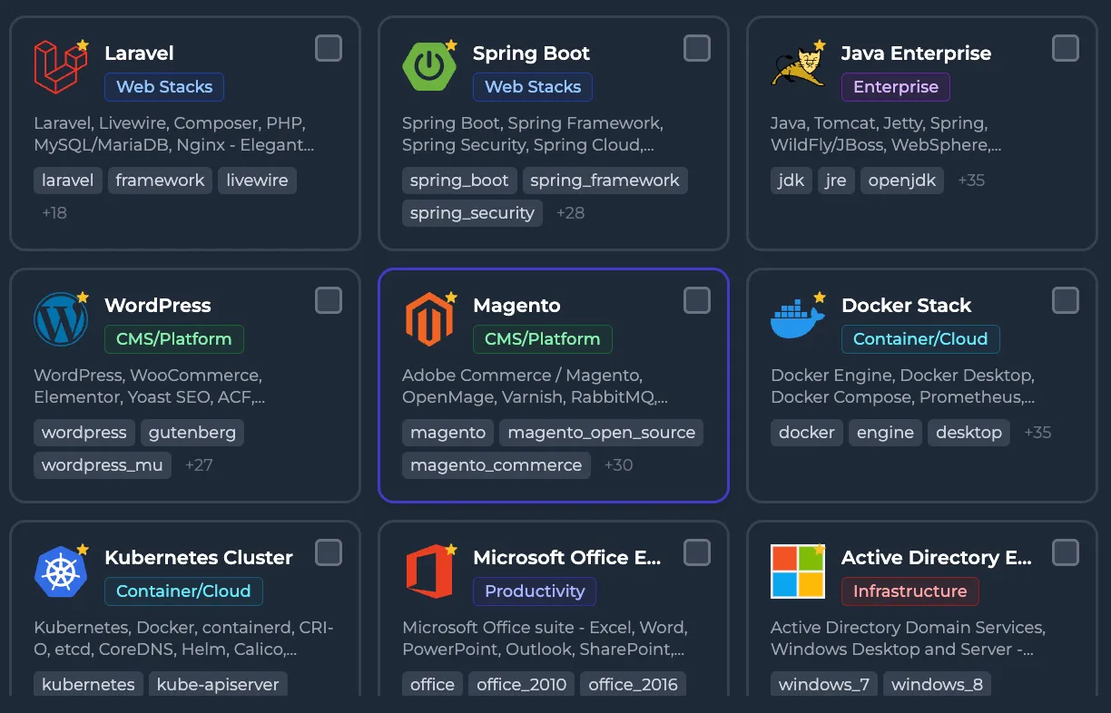Viewport: 1111px width, 713px height.
Task: Click Web Stacks badge on Laravel card
Action: tap(164, 87)
